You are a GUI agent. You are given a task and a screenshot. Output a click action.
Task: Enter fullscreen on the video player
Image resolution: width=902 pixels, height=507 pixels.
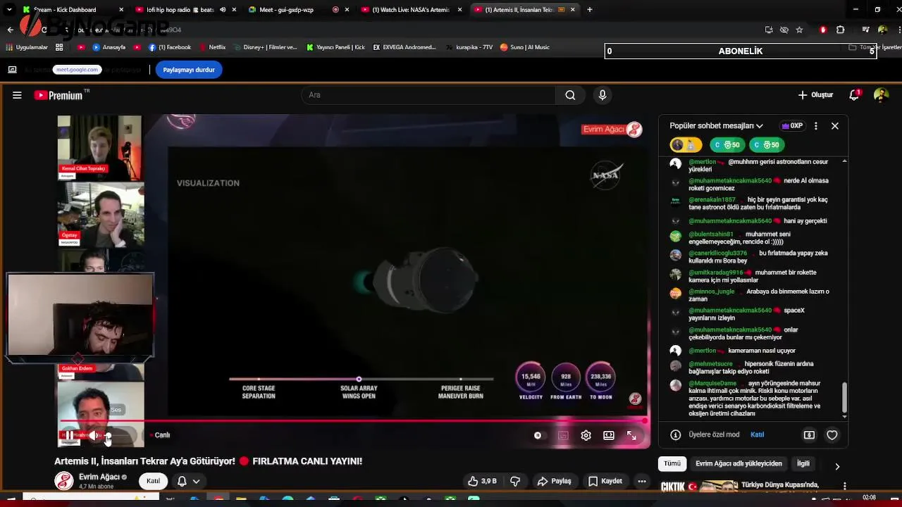(631, 435)
